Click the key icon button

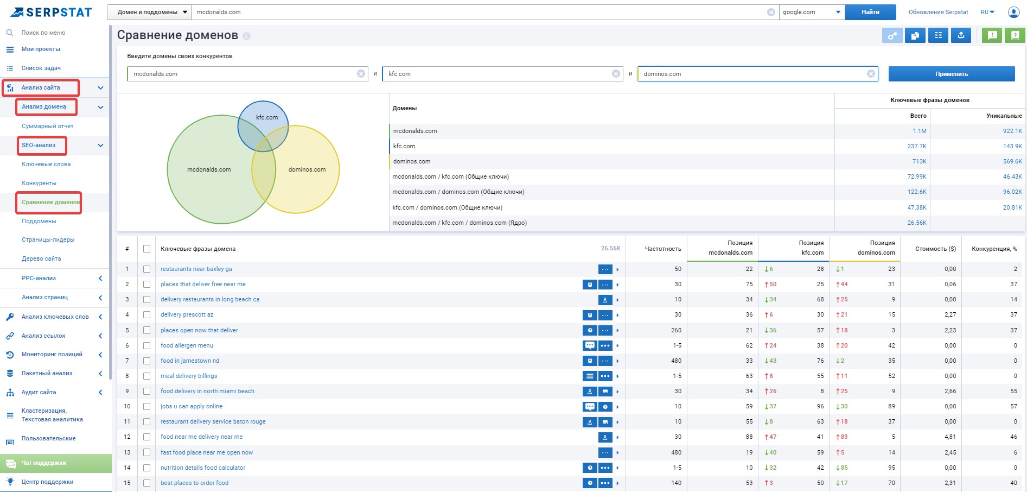coord(892,35)
